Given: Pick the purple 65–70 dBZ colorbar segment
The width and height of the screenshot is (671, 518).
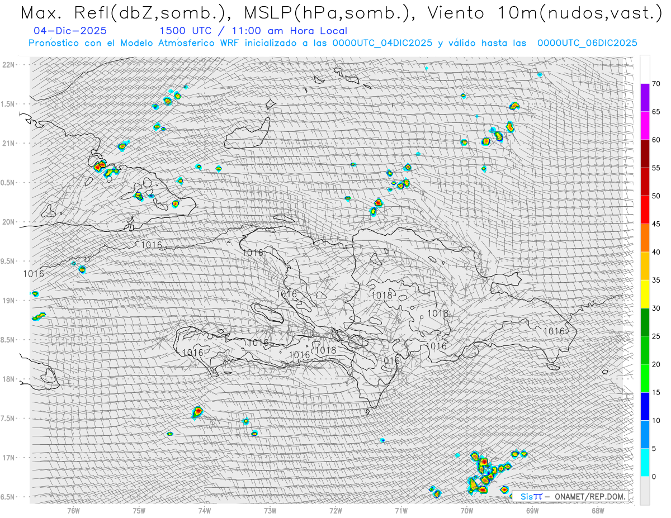Looking at the screenshot, I should pyautogui.click(x=645, y=98).
